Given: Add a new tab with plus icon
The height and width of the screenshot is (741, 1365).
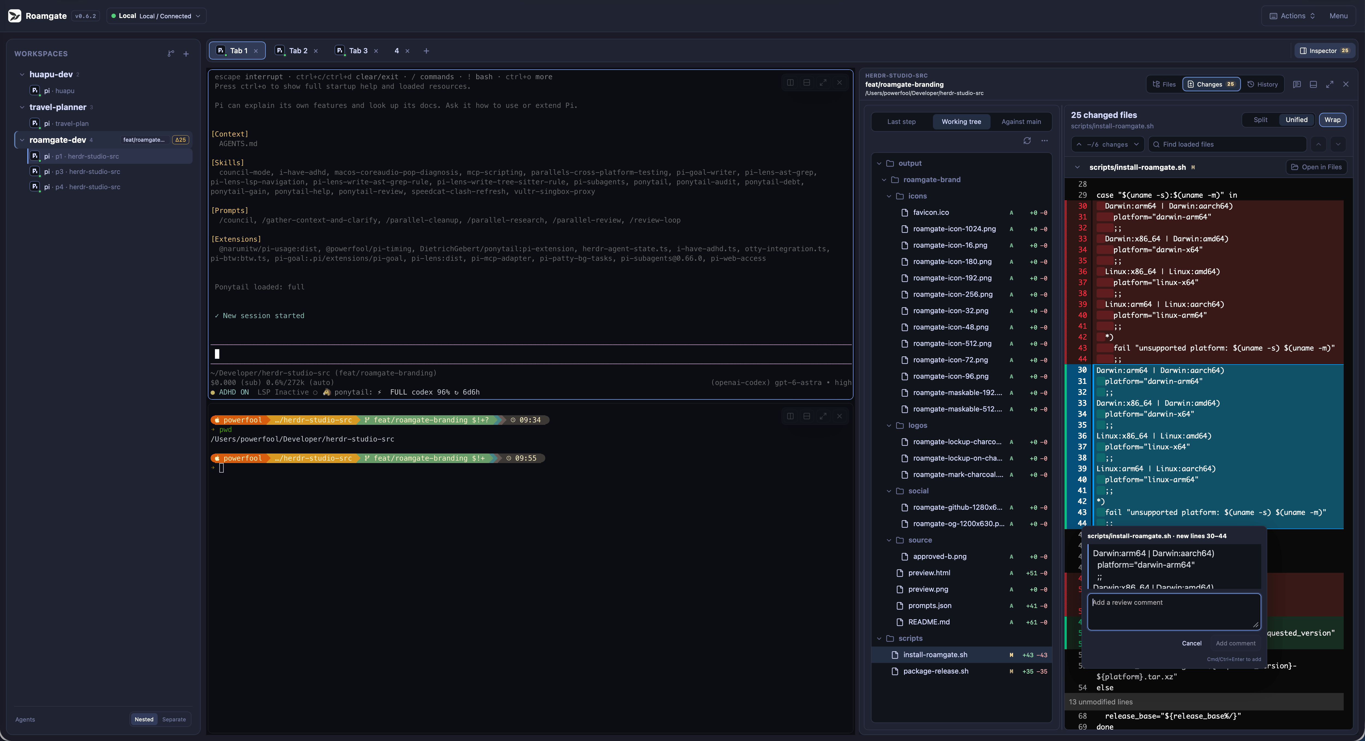Looking at the screenshot, I should [426, 51].
